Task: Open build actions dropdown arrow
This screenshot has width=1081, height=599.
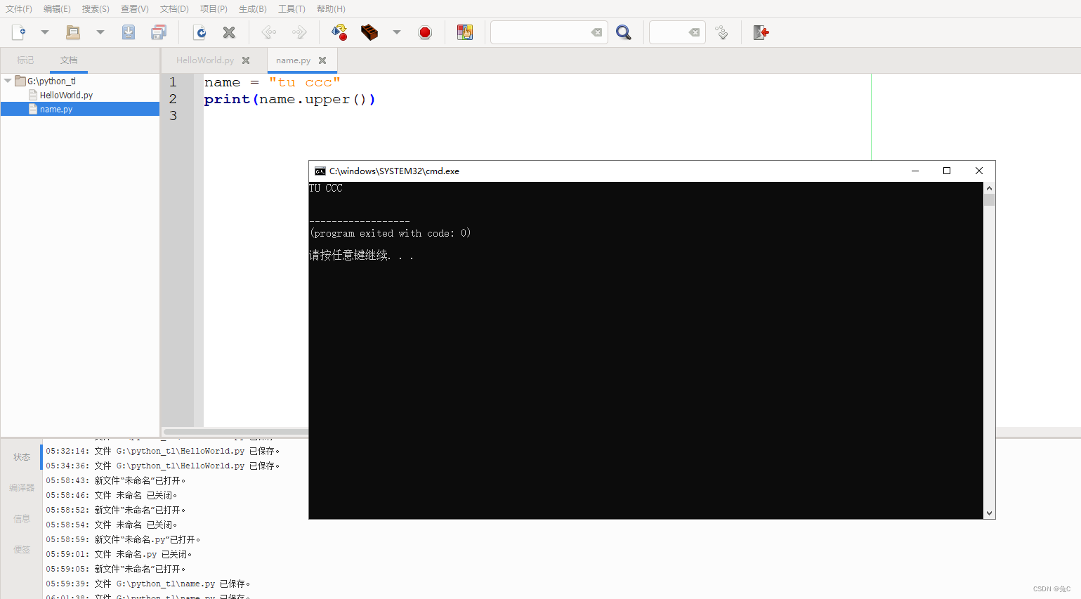Action: click(x=397, y=32)
